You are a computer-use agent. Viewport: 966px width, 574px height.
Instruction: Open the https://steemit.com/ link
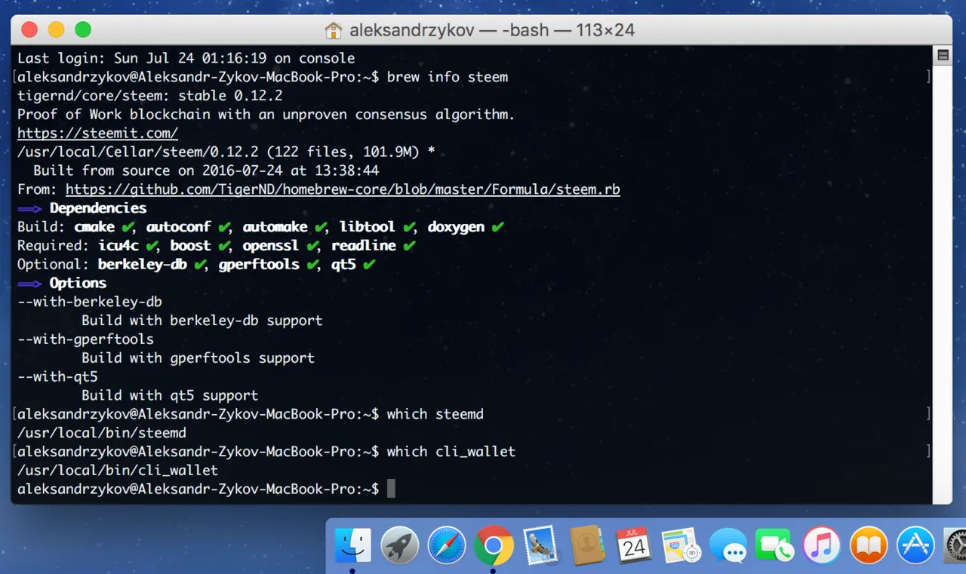97,134
